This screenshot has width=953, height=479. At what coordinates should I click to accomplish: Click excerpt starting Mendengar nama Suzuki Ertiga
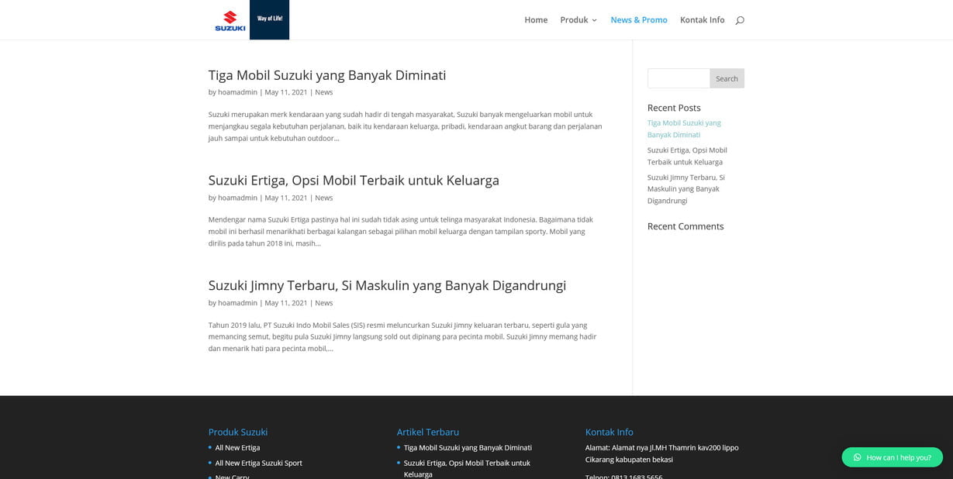pos(401,231)
